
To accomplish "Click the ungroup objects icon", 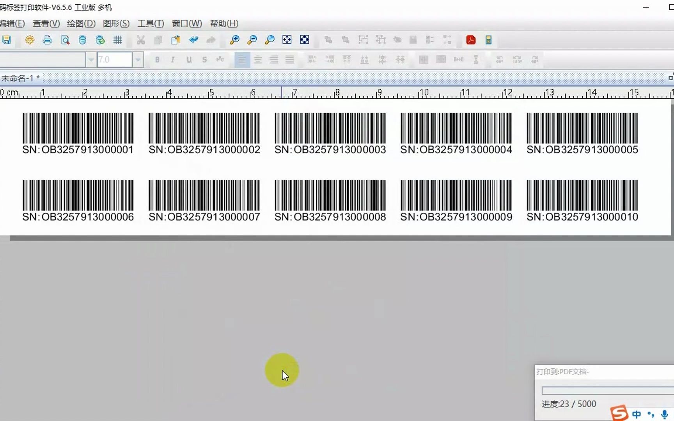I will pos(381,40).
